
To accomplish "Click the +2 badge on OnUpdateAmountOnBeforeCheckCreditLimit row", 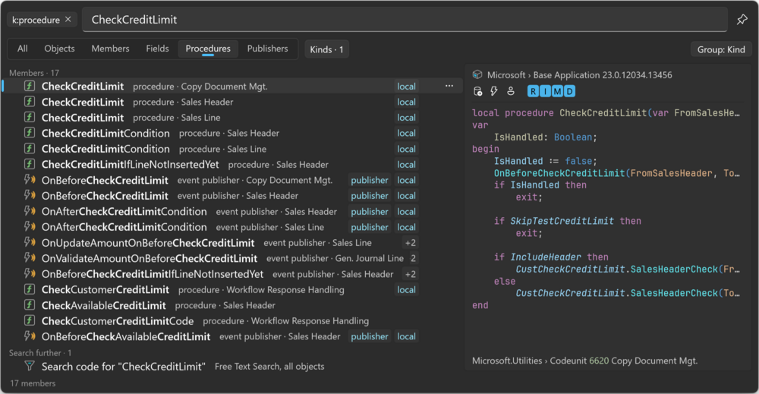I will point(411,242).
